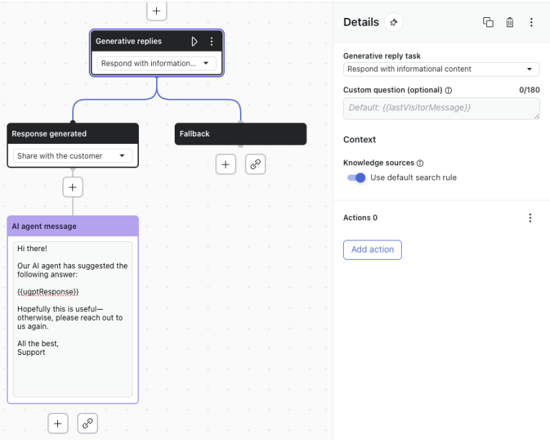
Task: Click the Add action button
Action: pyautogui.click(x=372, y=250)
